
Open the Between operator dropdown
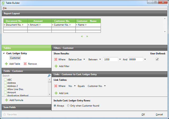pyautogui.click(x=100, y=59)
